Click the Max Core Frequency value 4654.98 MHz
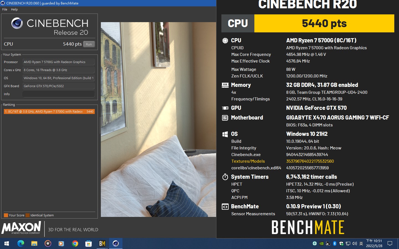Screen dimensions: 399x249 [x=306, y=55]
